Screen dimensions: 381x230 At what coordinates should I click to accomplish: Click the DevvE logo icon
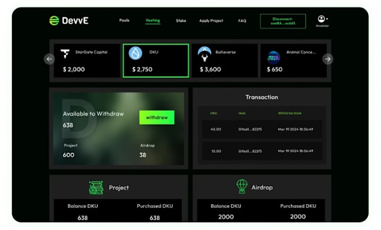pos(54,21)
